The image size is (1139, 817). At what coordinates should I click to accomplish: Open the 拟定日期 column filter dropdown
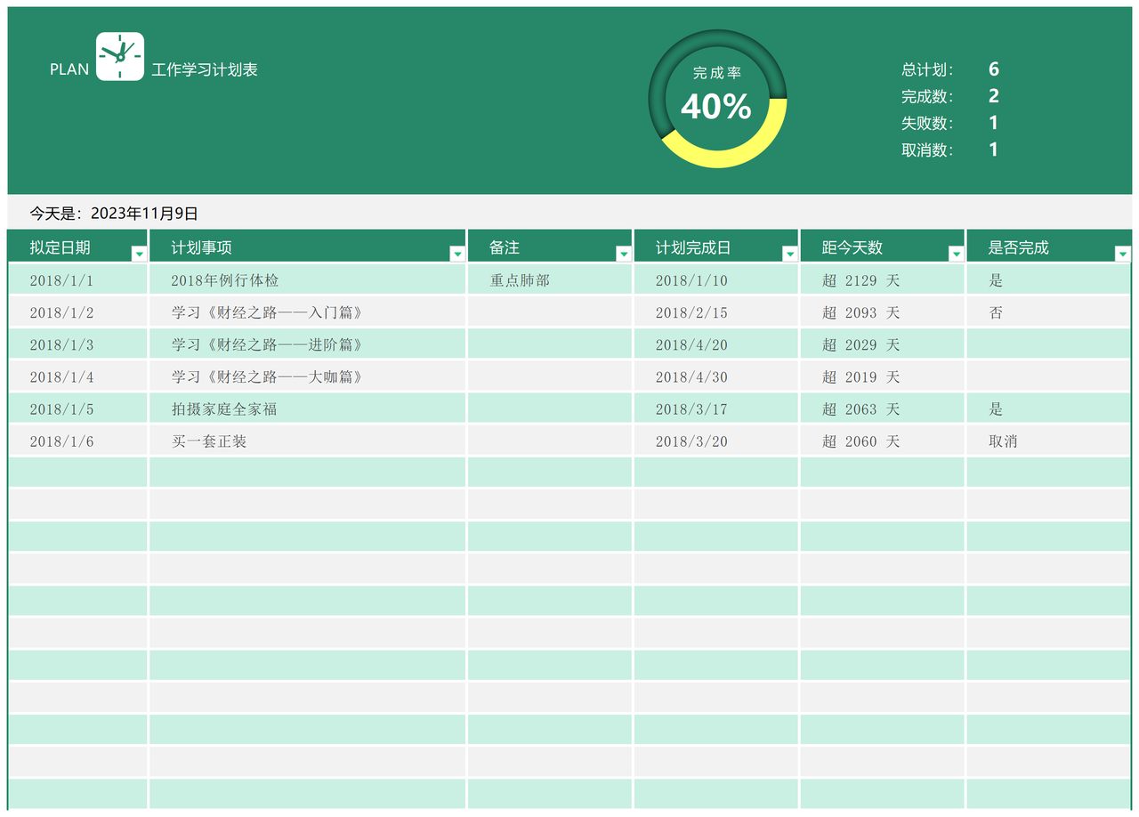click(x=139, y=254)
